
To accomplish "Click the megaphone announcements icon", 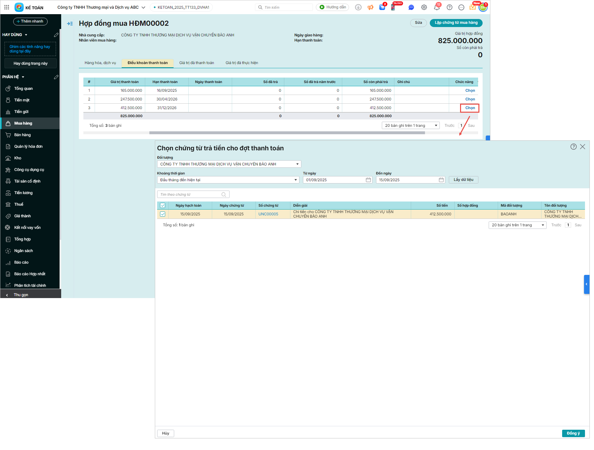I will pos(371,7).
